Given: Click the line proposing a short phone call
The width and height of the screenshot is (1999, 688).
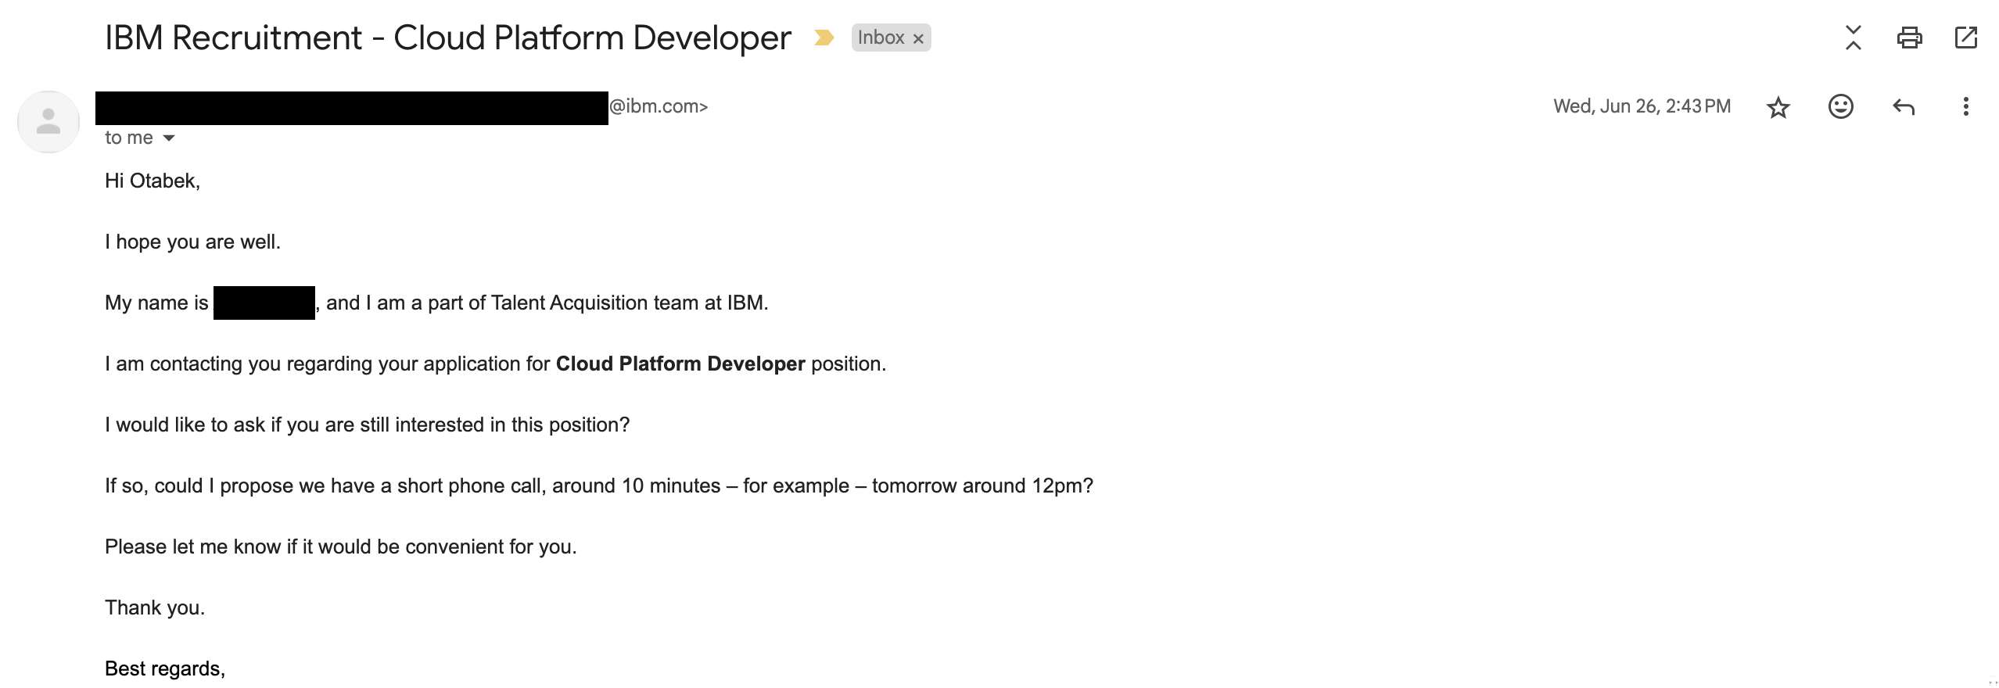Looking at the screenshot, I should [x=599, y=486].
